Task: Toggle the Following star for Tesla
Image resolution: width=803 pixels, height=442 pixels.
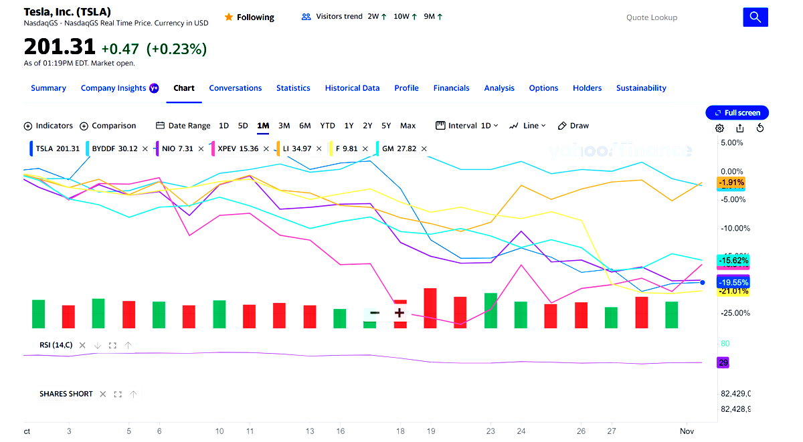Action: (229, 17)
